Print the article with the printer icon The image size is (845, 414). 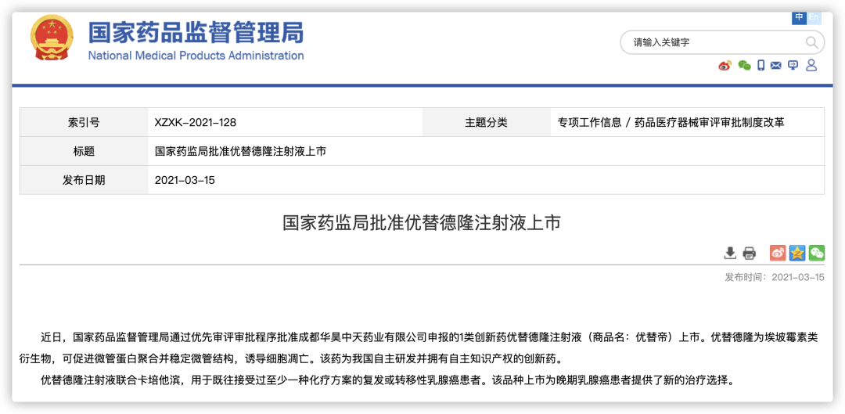coord(750,253)
